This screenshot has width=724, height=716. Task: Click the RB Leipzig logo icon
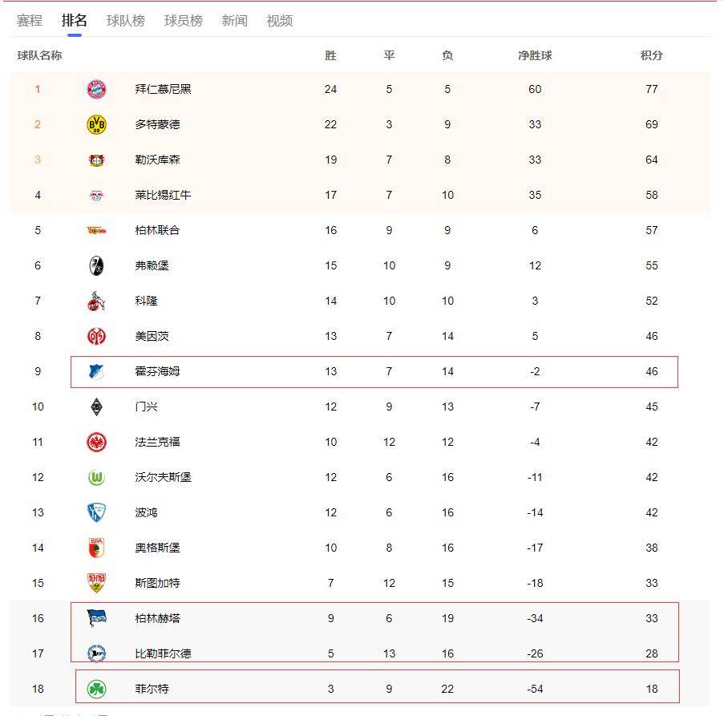[96, 196]
